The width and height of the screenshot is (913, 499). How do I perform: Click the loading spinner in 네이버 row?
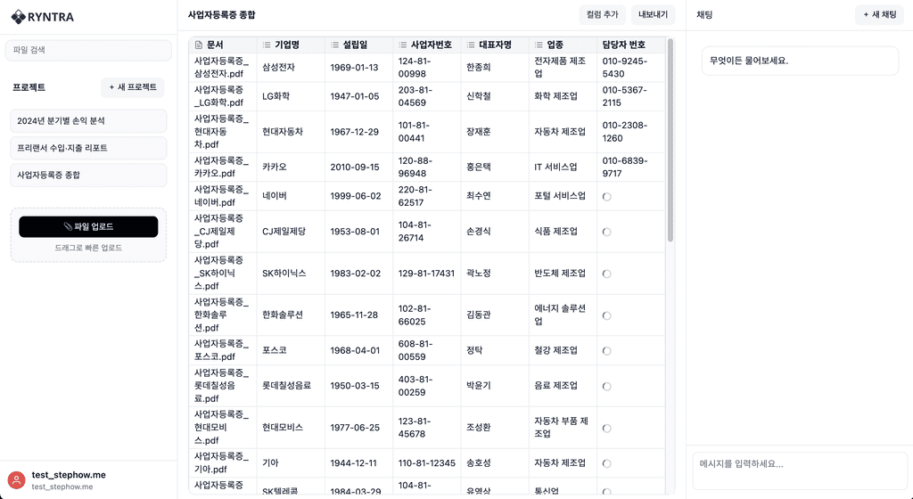point(606,197)
